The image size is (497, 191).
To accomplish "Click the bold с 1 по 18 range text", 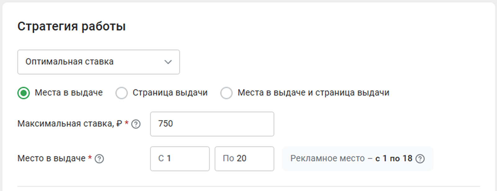I will (394, 158).
